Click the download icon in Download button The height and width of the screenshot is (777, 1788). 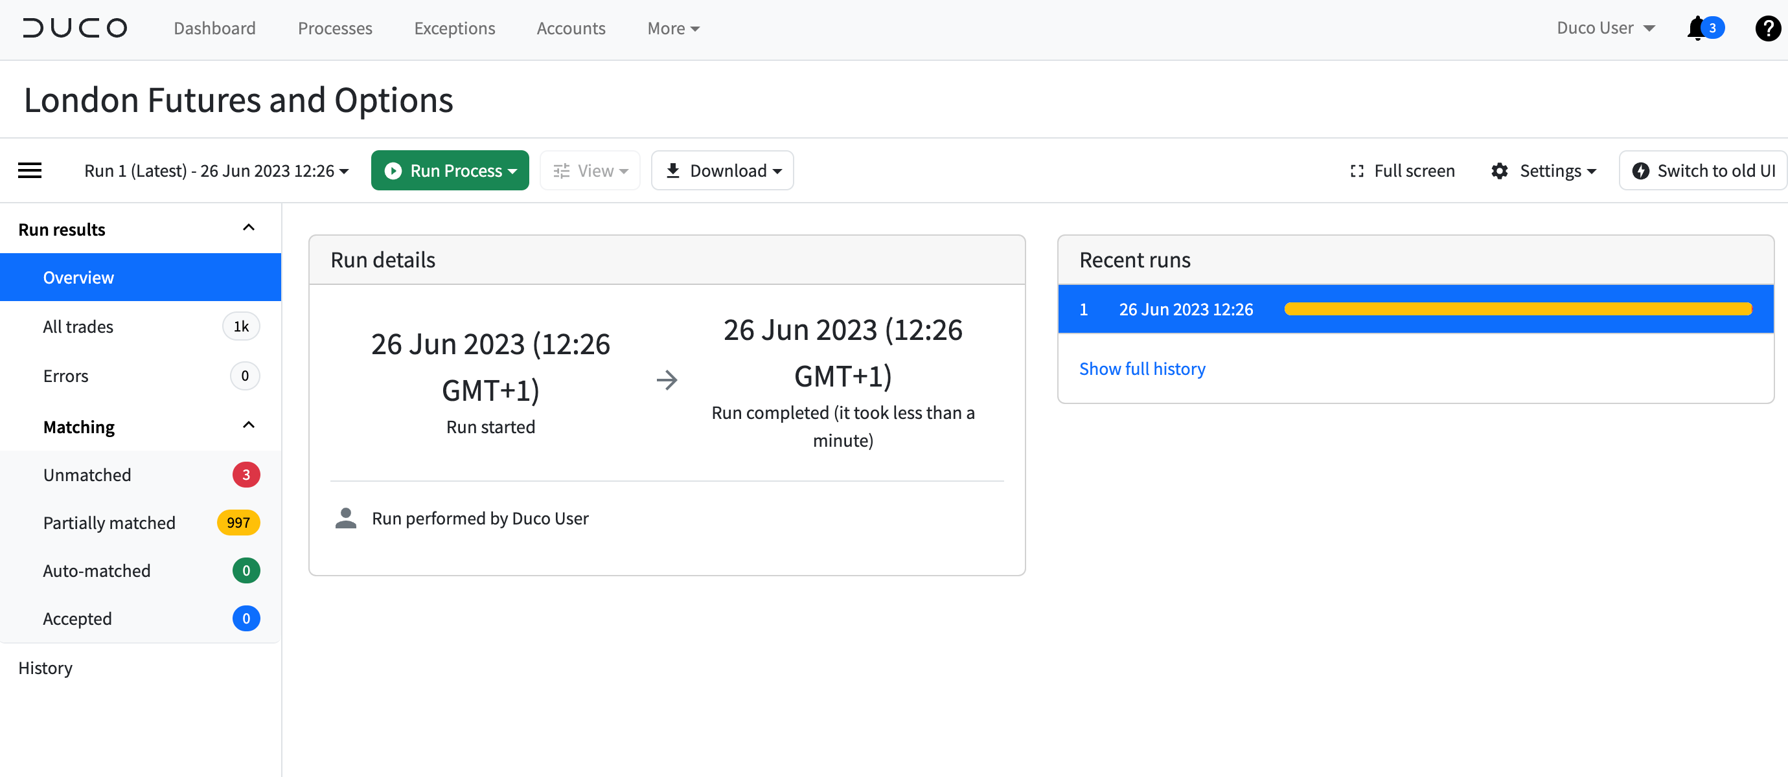[672, 170]
